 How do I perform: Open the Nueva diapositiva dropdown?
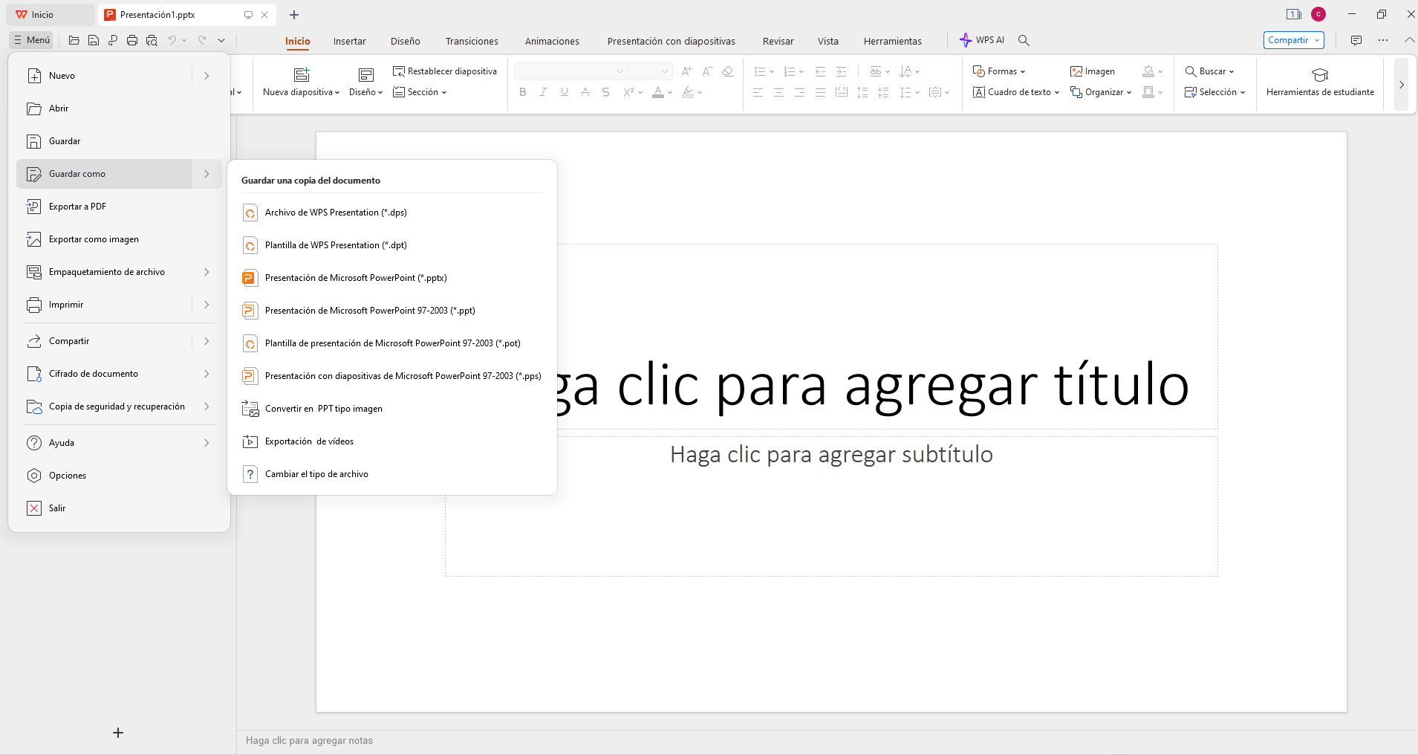click(x=300, y=83)
